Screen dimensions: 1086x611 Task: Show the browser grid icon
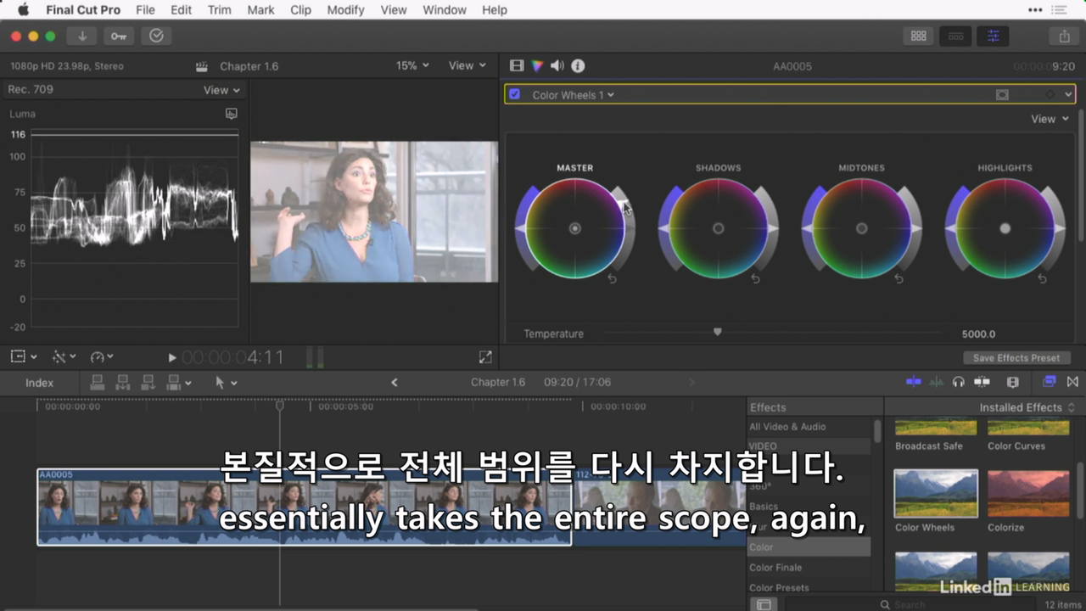(x=918, y=36)
